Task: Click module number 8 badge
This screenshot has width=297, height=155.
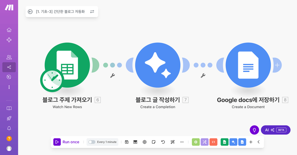Action: [285, 100]
